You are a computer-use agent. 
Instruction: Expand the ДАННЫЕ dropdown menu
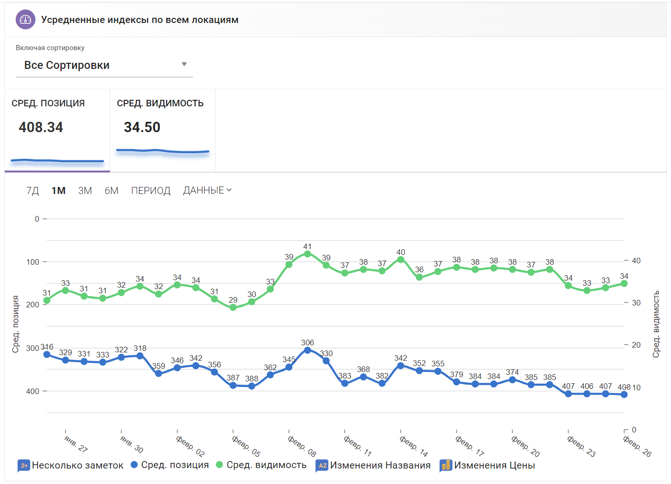point(207,190)
